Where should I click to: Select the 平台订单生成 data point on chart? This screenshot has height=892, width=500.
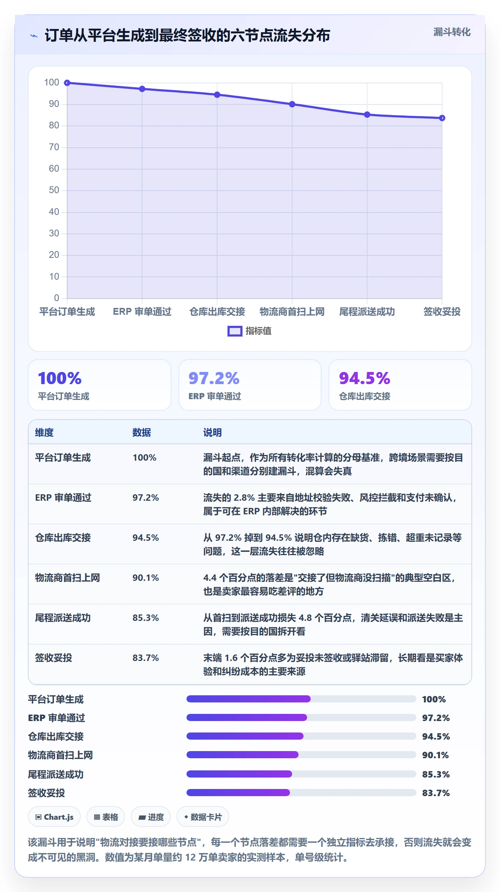point(67,83)
